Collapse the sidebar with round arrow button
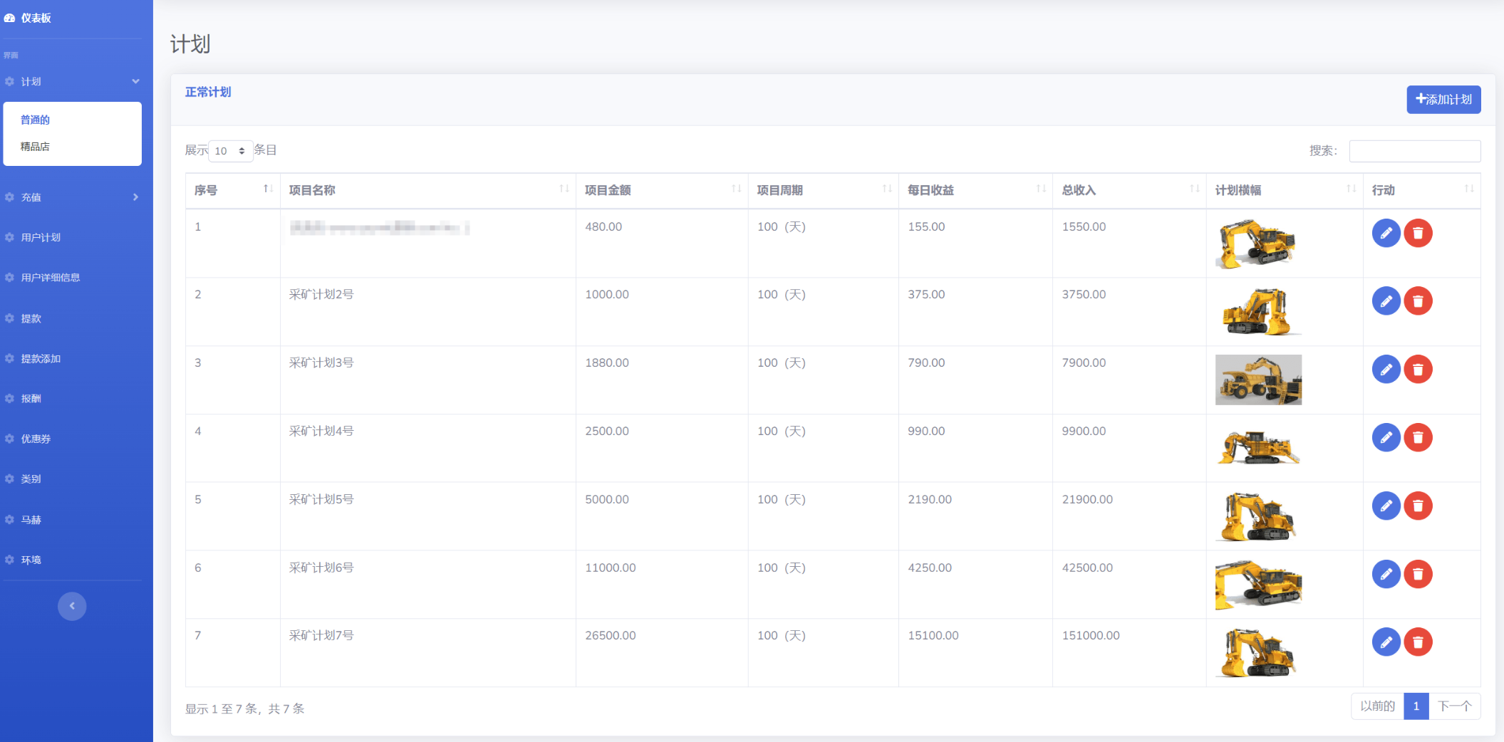Image resolution: width=1504 pixels, height=742 pixels. tap(72, 606)
